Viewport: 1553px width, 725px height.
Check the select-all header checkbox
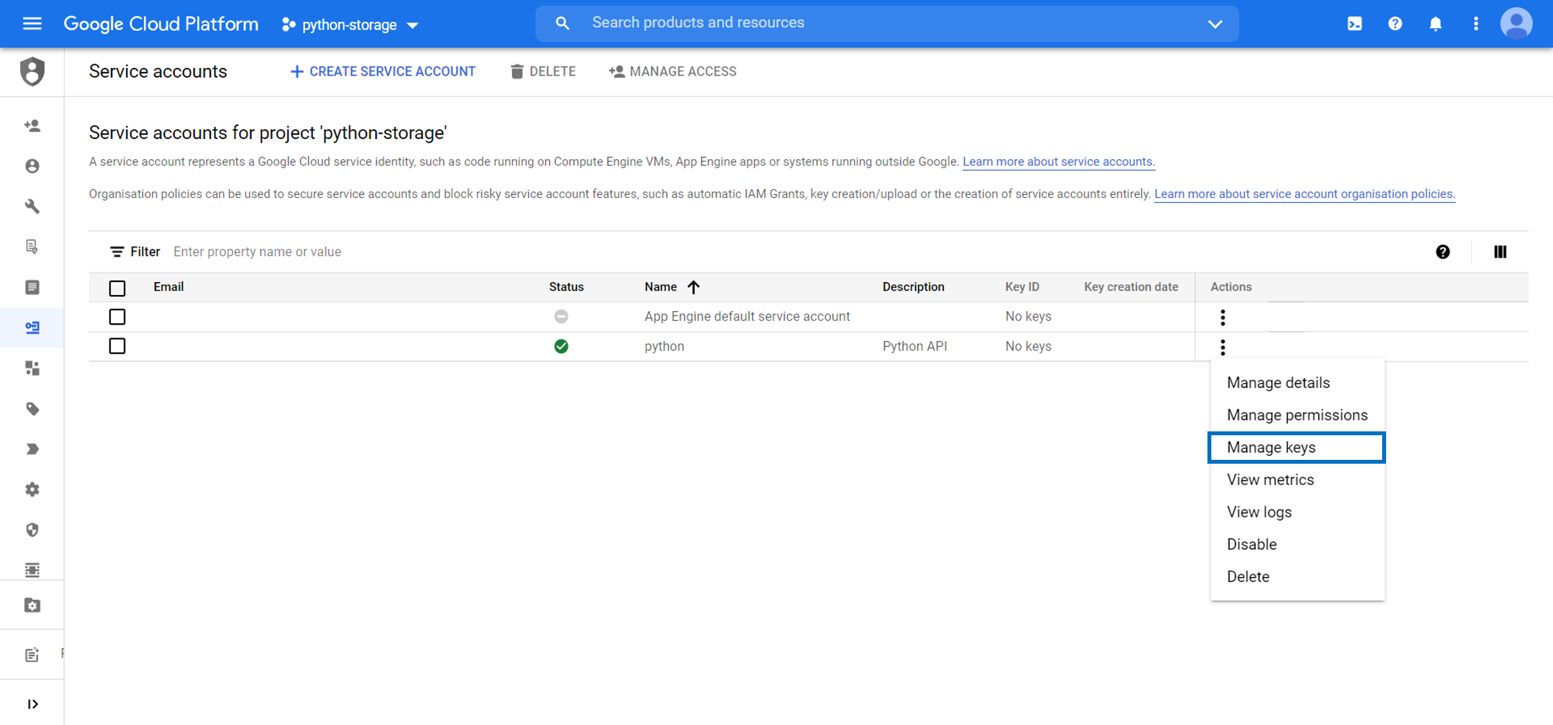click(117, 288)
